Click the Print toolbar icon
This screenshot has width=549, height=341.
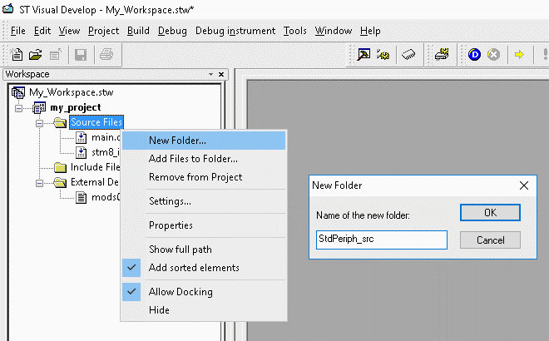click(x=106, y=55)
